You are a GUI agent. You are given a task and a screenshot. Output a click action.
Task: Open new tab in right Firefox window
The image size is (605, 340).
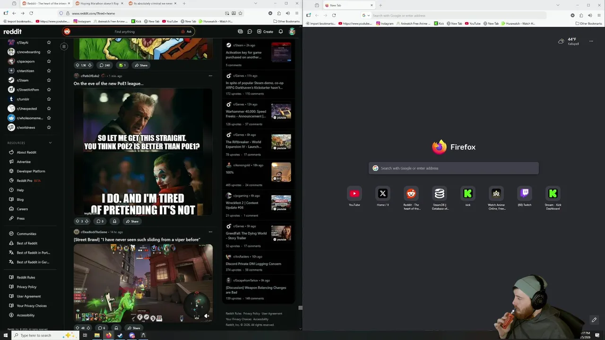coord(380,5)
